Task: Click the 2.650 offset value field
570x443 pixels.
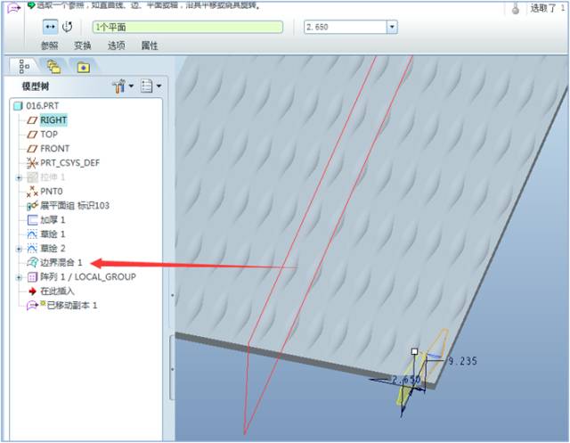Action: tap(344, 28)
